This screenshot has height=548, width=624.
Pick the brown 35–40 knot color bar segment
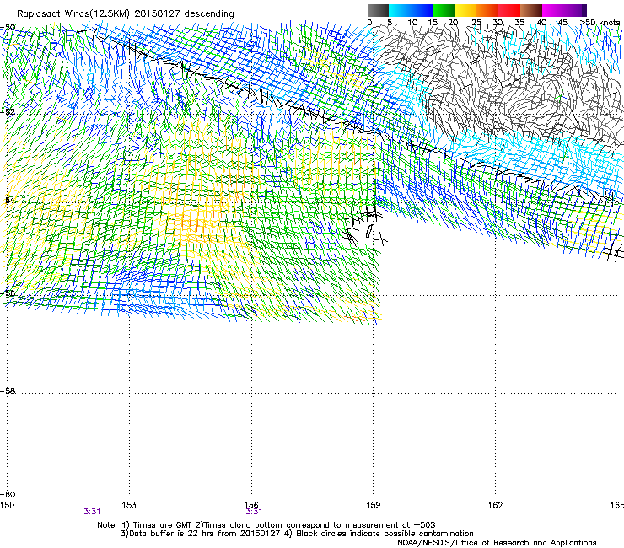(531, 10)
